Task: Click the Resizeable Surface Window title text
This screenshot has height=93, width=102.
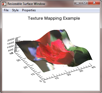Action: tap(26, 4)
